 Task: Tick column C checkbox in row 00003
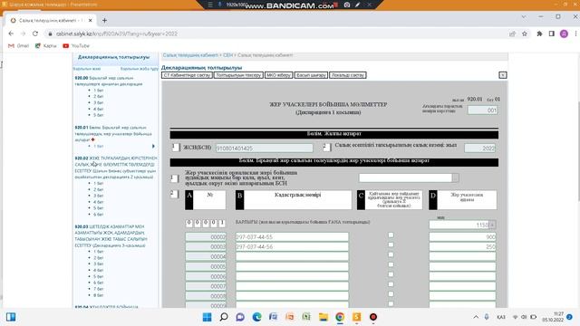[391, 244]
